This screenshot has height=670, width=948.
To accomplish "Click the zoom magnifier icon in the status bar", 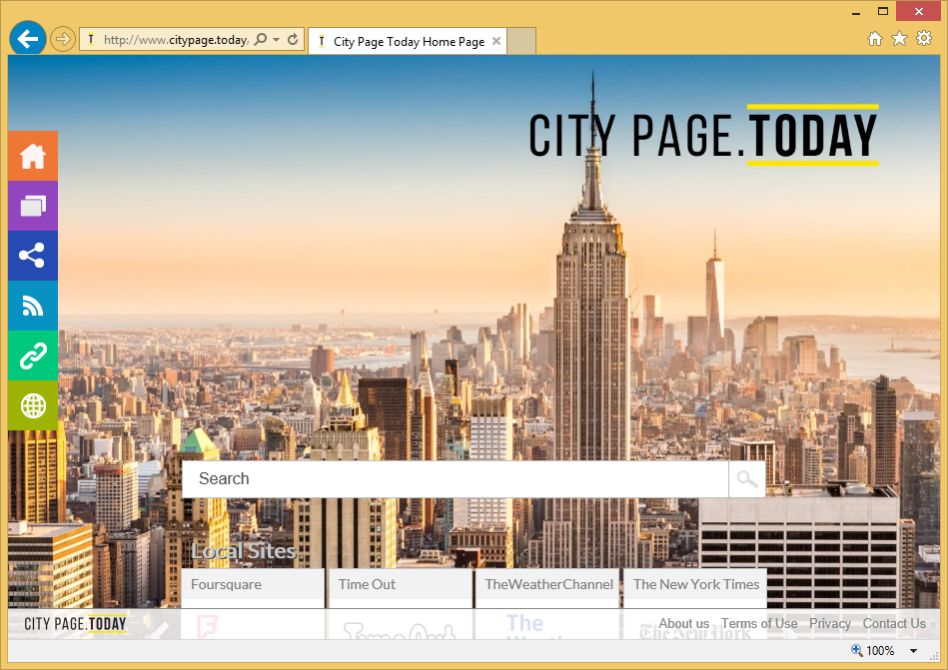I will click(x=856, y=650).
